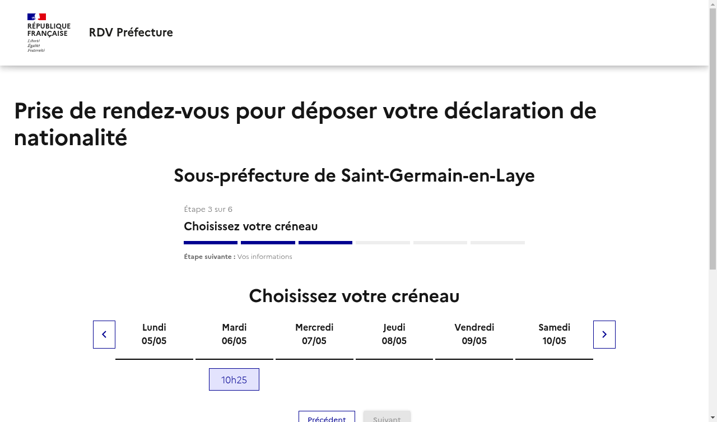Click the Samedi 10/05 column header
Screen dimensions: 717x422
[555, 334]
